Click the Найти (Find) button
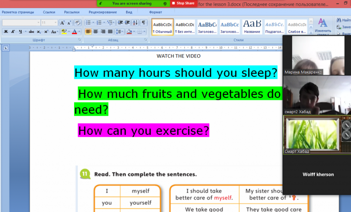Screen dimensions: 351x212 (343, 20)
